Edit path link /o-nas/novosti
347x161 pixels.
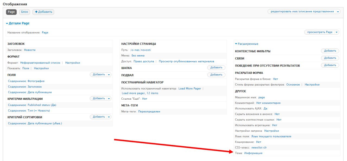pos(140,50)
